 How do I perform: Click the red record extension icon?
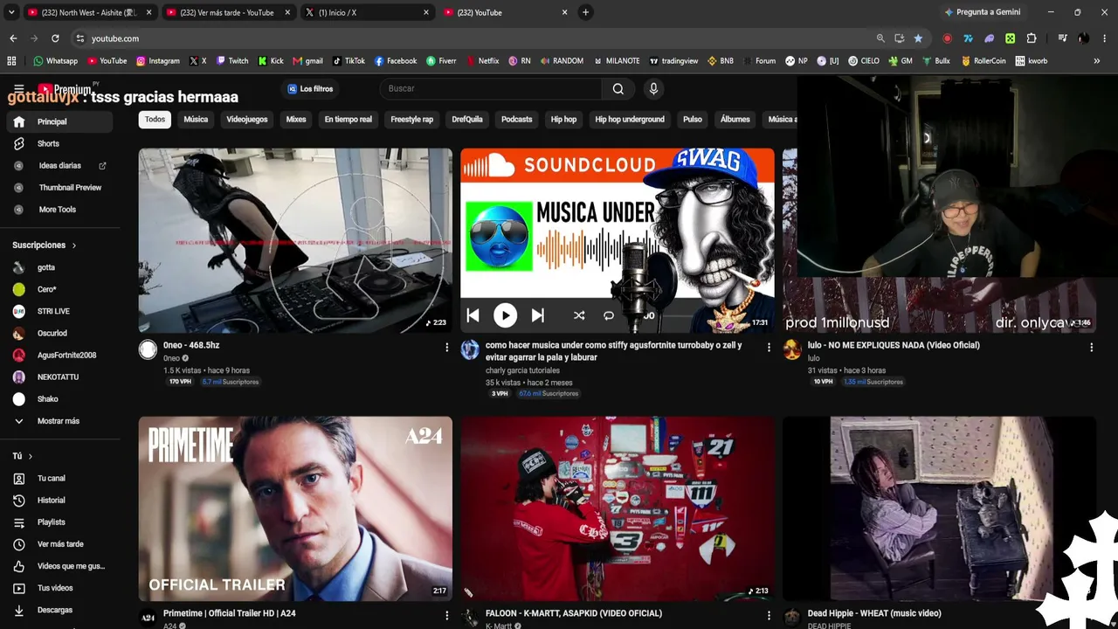click(x=948, y=38)
